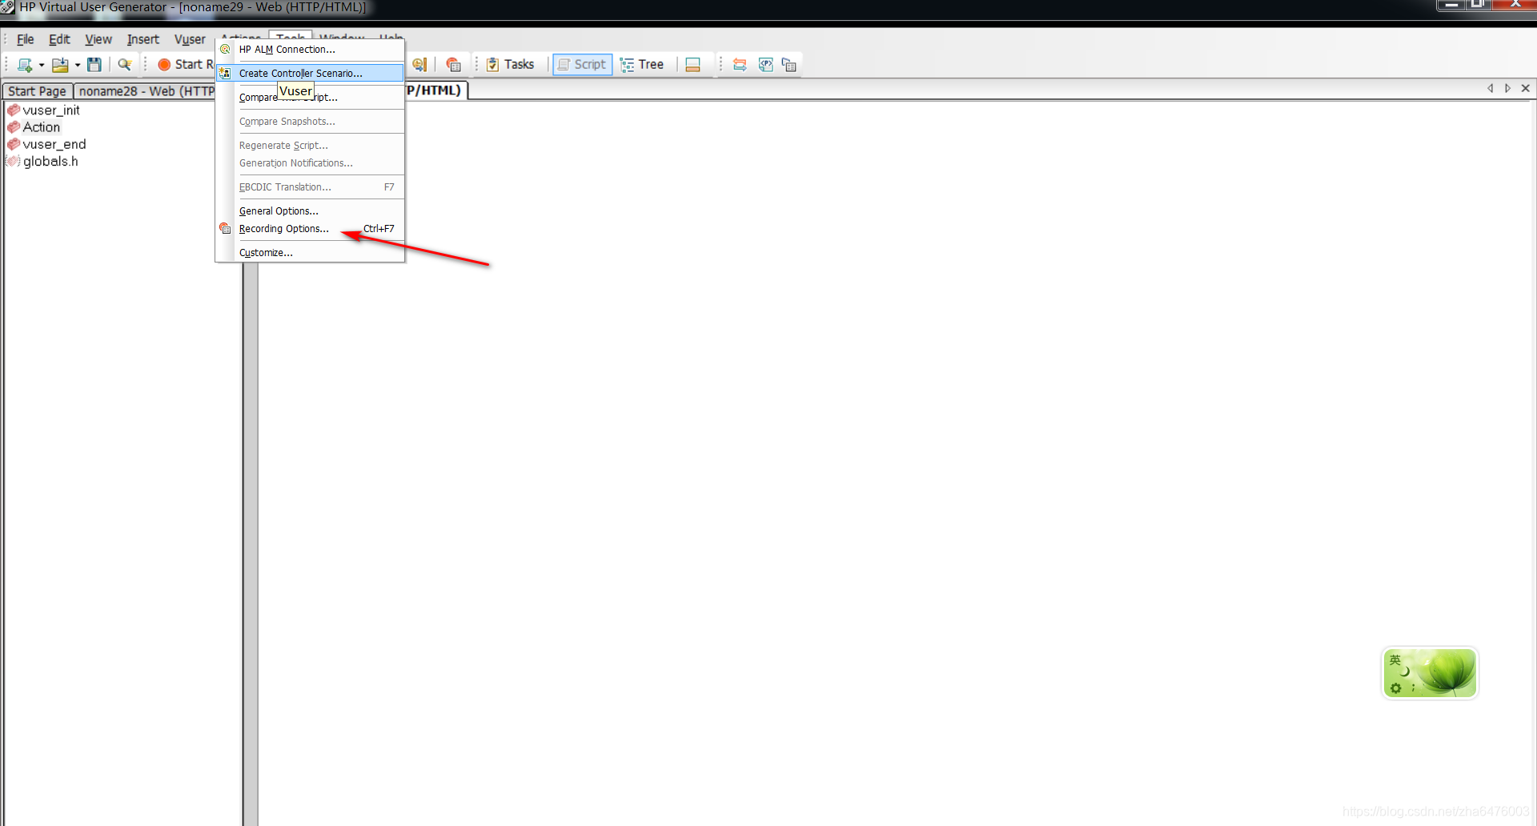Click the vuser_init red section icon
This screenshot has width=1537, height=826.
tap(14, 110)
